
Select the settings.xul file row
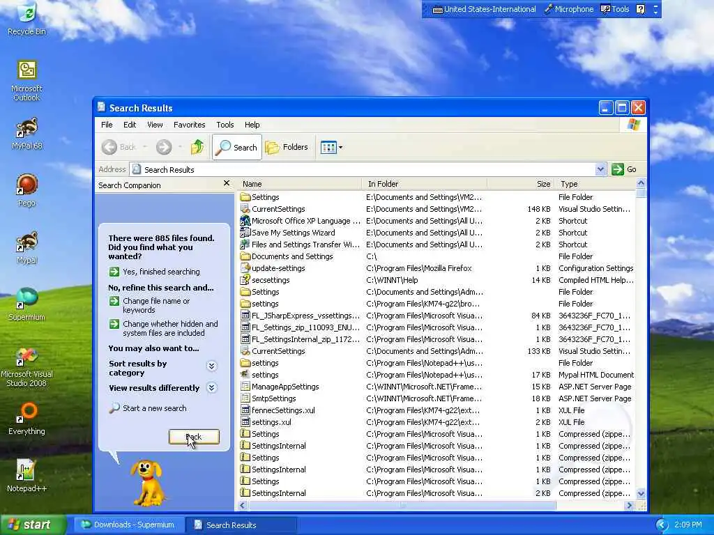point(437,421)
